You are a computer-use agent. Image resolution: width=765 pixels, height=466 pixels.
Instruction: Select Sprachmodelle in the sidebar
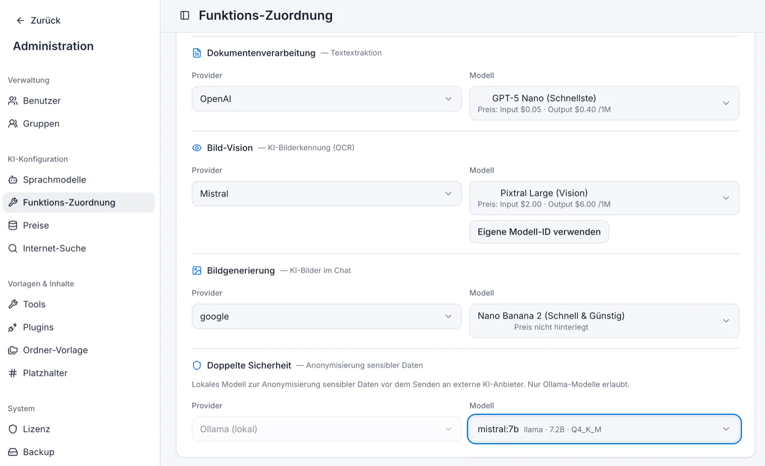pyautogui.click(x=55, y=180)
